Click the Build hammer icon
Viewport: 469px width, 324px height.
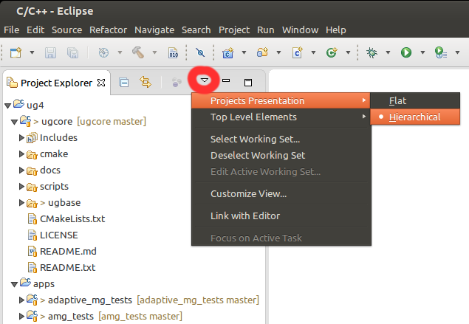(138, 52)
